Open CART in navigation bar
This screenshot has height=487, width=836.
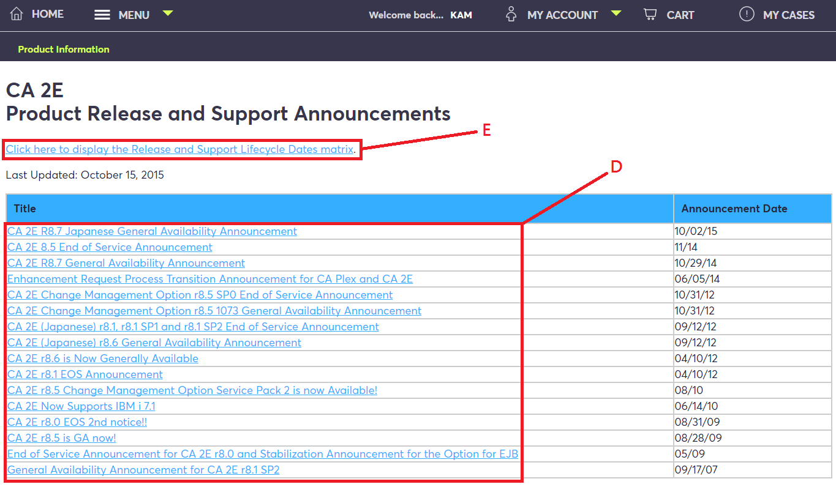pos(680,15)
